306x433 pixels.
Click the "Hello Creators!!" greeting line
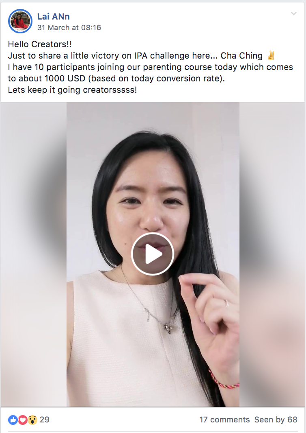tap(40, 44)
